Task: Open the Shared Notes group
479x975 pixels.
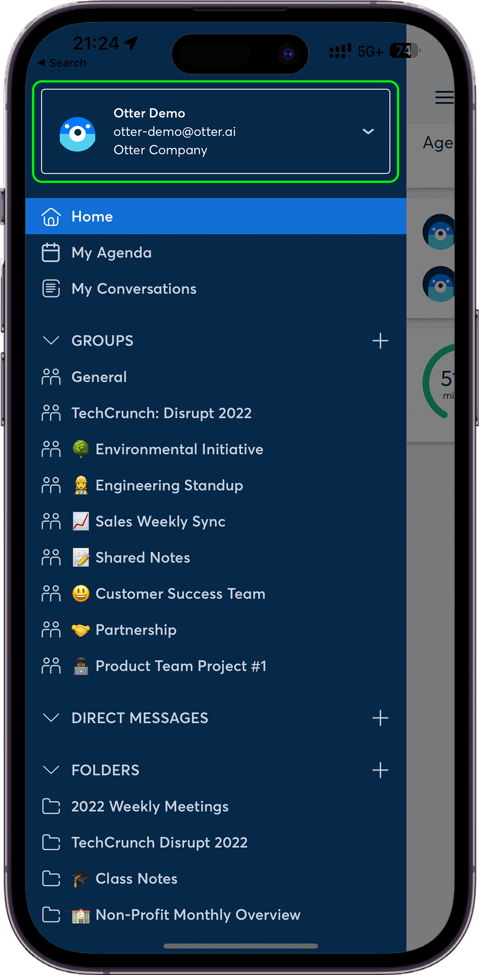Action: (216, 557)
